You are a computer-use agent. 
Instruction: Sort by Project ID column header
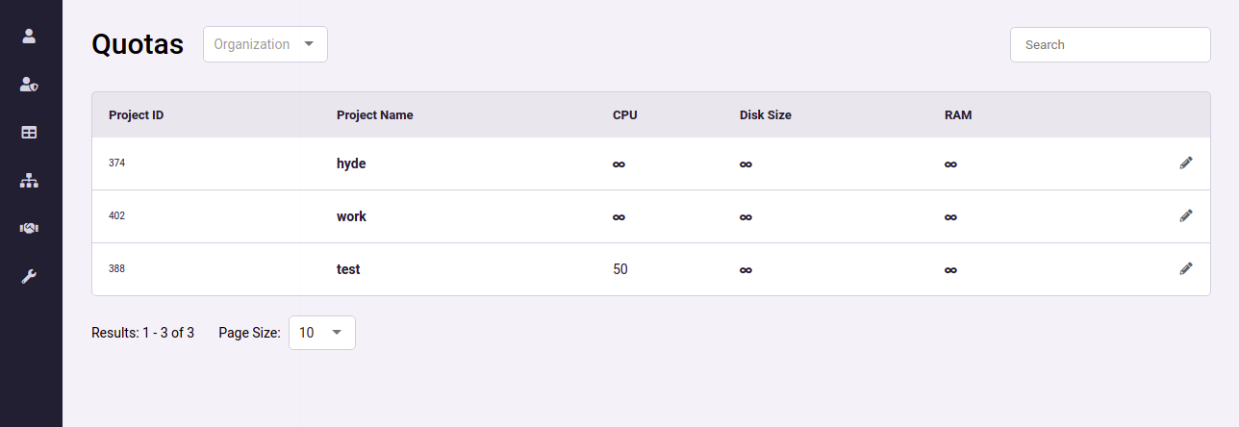136,115
